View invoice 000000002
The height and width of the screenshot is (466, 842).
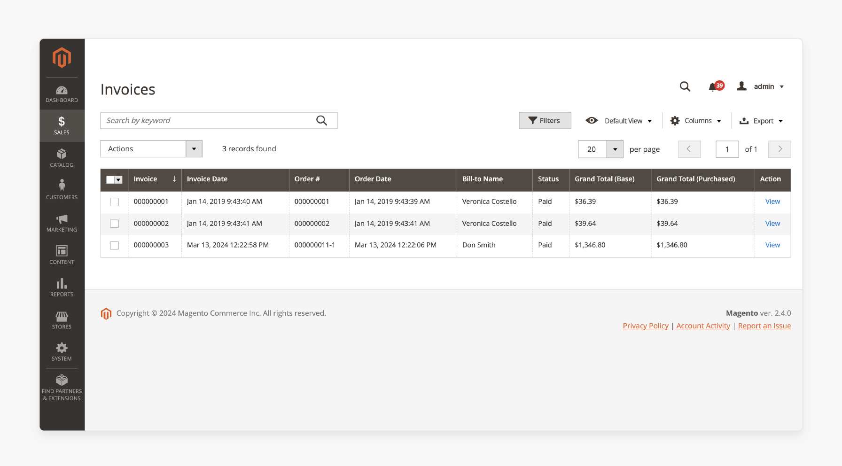tap(772, 224)
